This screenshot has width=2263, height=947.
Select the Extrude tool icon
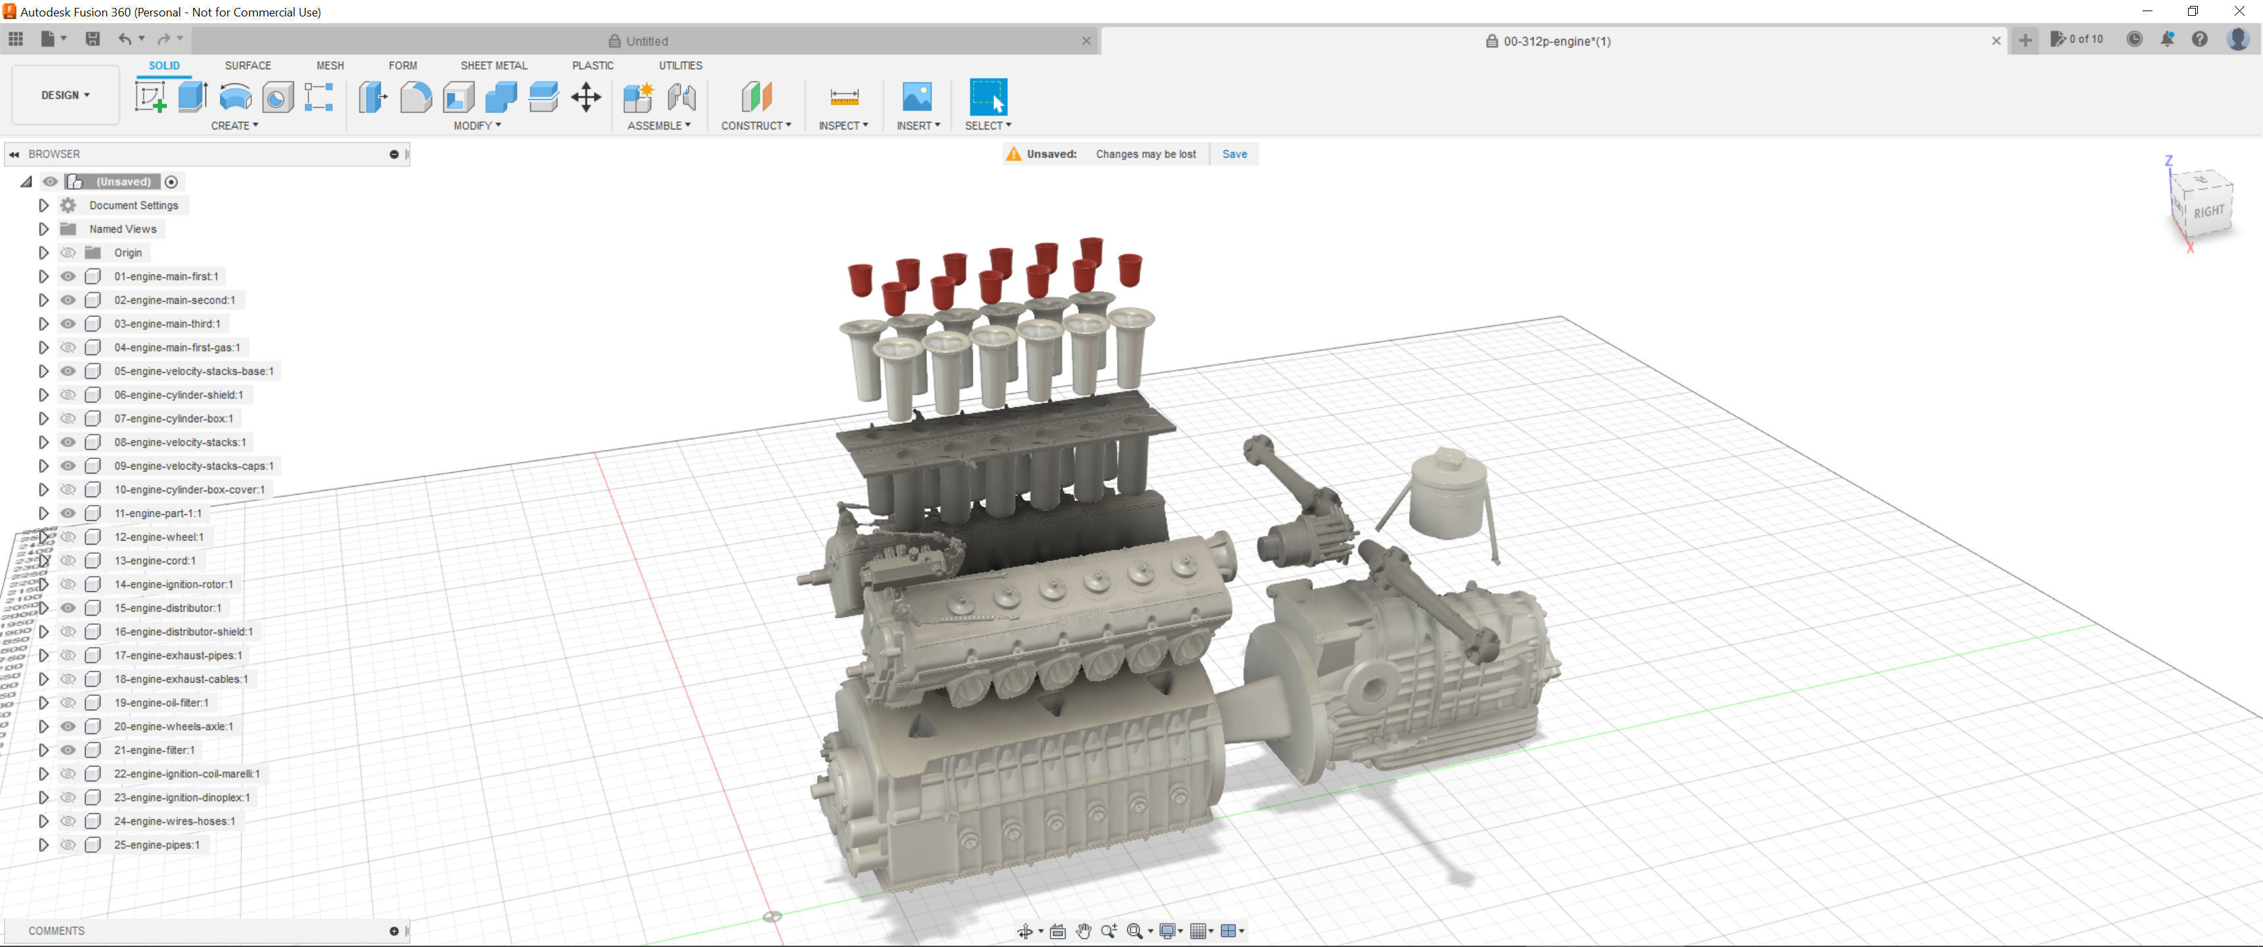[192, 97]
